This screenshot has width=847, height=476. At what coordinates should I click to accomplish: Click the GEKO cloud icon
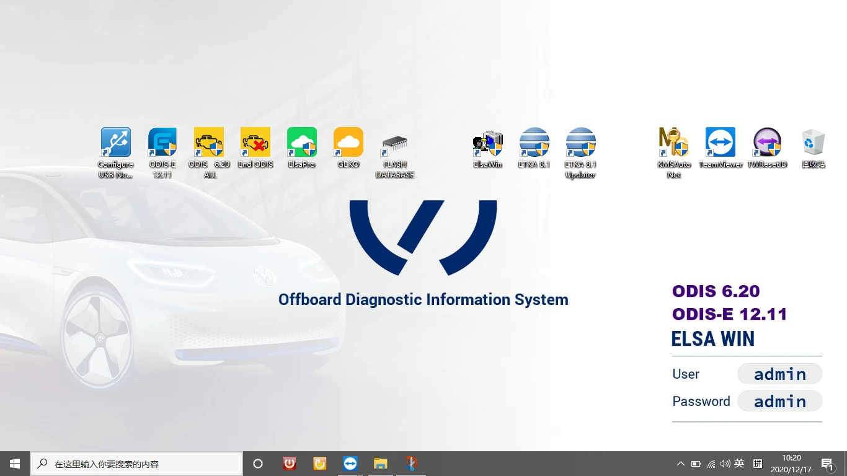pyautogui.click(x=348, y=148)
